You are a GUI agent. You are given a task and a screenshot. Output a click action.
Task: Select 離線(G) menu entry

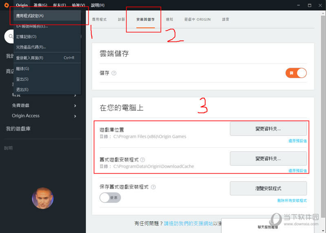(47, 68)
